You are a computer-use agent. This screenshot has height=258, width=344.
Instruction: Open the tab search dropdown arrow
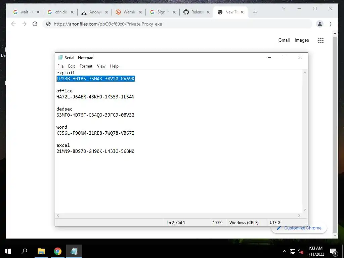pos(284,8)
